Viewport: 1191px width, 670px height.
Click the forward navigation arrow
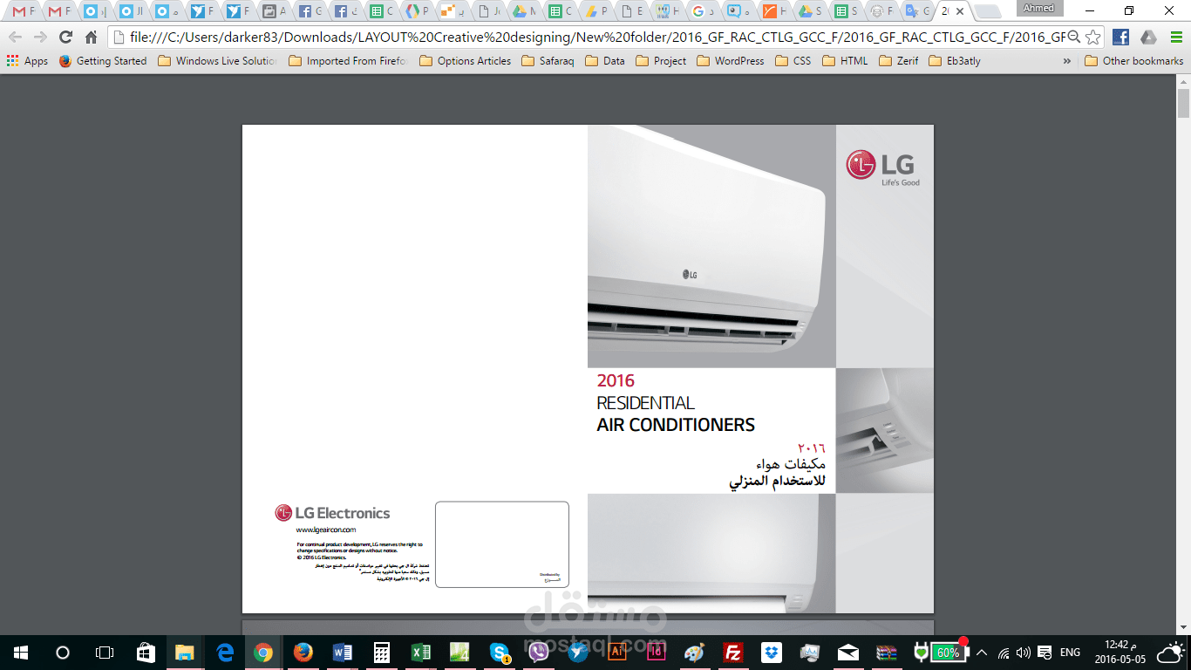(x=40, y=38)
